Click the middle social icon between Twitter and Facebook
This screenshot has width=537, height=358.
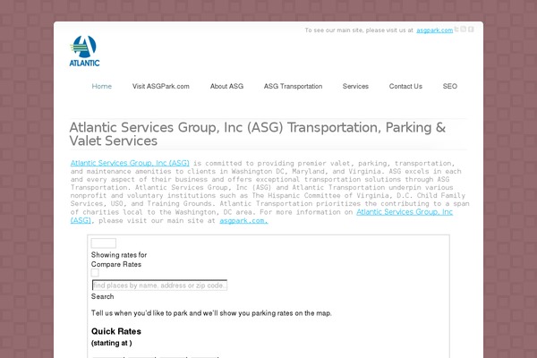click(x=464, y=30)
